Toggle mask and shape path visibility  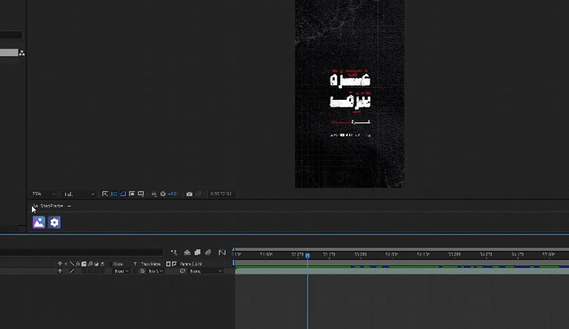point(123,194)
